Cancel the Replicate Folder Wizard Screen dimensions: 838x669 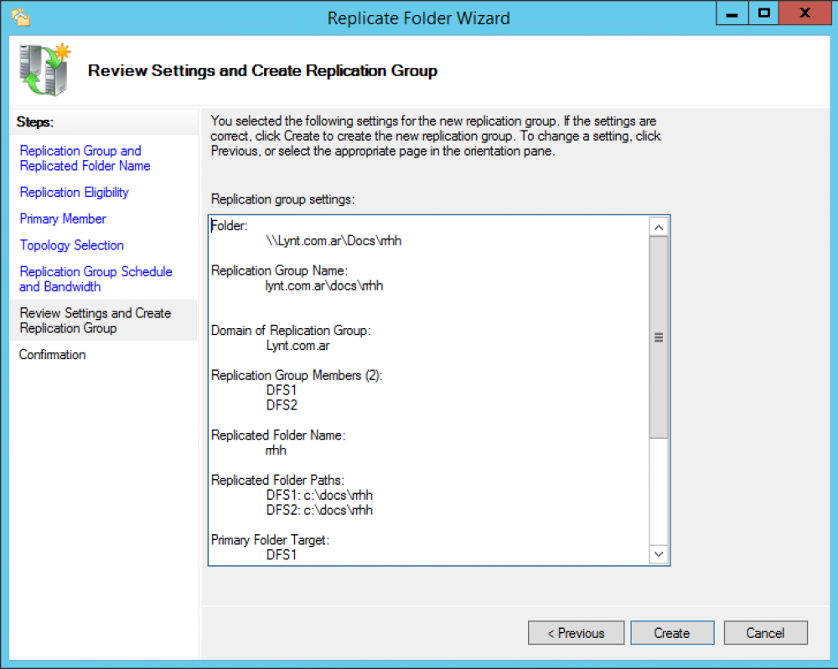765,633
